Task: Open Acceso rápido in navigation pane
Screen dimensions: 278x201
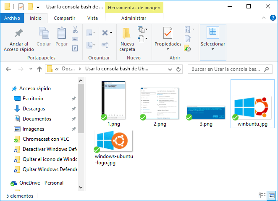Action: tap(35, 88)
